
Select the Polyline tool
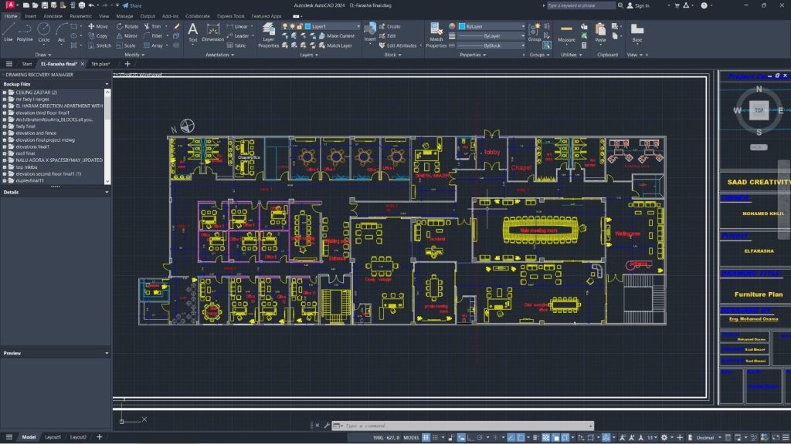click(x=25, y=32)
